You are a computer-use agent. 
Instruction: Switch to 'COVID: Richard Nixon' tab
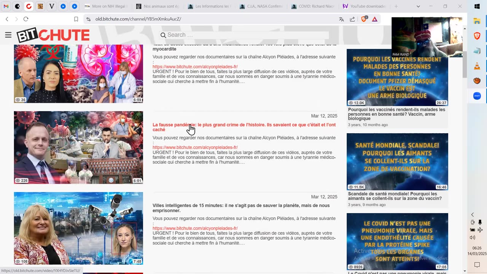coord(313,6)
